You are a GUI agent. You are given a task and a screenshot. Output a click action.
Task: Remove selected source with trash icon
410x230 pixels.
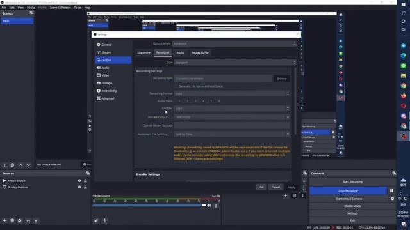tap(12, 220)
